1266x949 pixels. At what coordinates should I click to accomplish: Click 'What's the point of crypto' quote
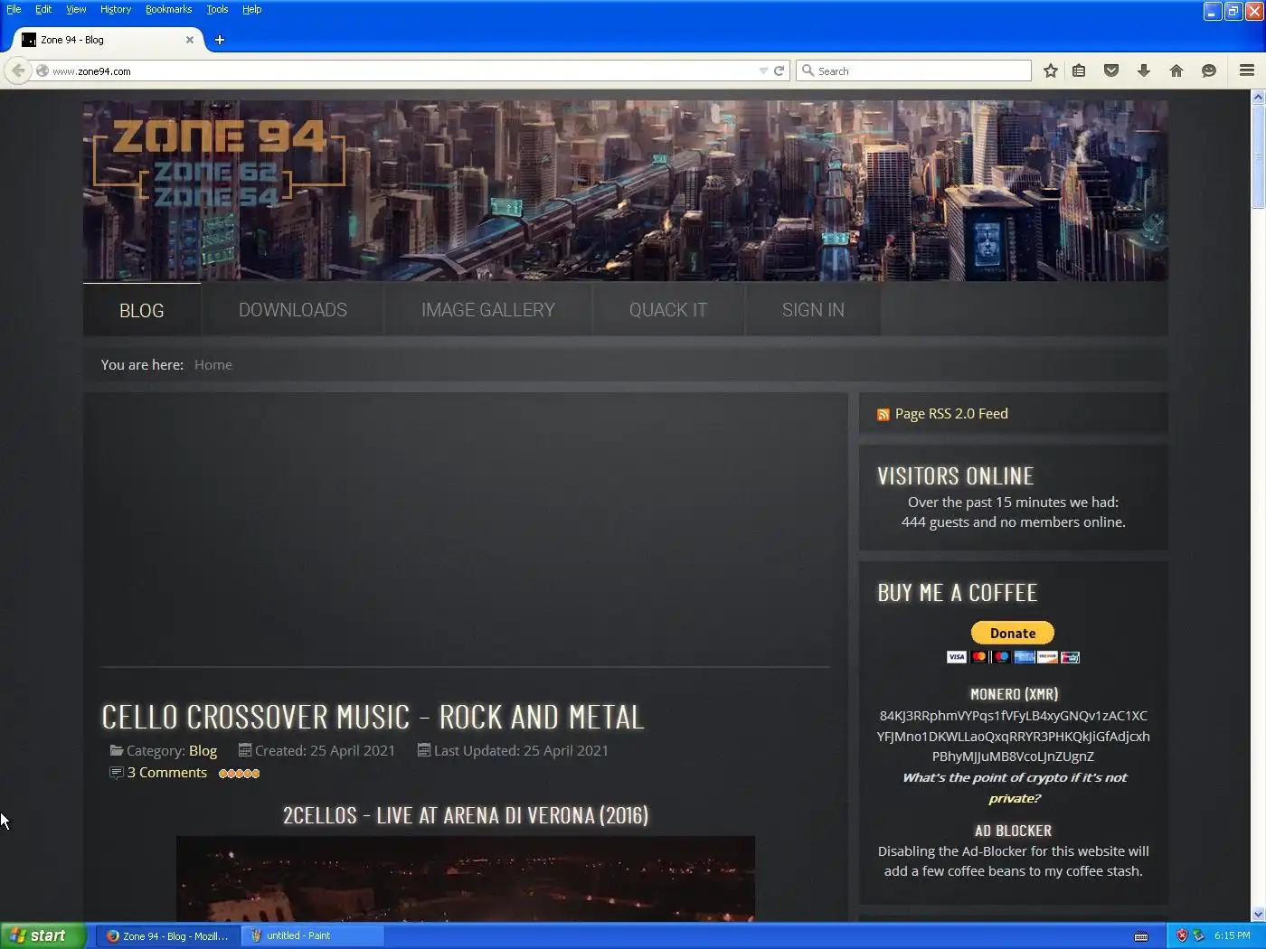[x=1015, y=788]
